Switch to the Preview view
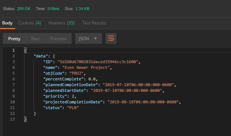The width and height of the screenshot is (231, 136). 58,39
